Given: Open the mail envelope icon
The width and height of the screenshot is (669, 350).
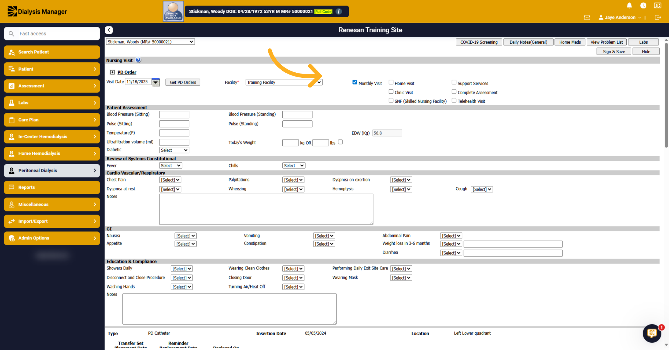Looking at the screenshot, I should pos(587,17).
